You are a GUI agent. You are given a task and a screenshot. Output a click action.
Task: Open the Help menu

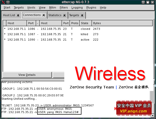[x=103, y=8]
